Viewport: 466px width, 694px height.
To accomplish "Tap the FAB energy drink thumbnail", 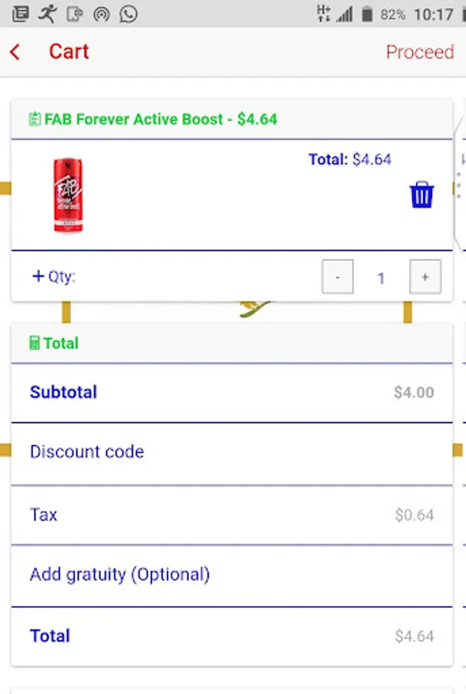I will click(68, 194).
